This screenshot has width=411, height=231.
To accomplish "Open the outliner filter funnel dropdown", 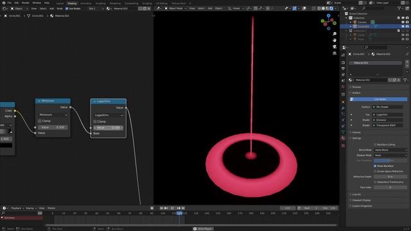I will pos(401,8).
